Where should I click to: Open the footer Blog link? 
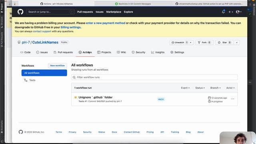(188, 132)
